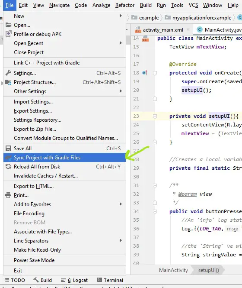
Task: Choose Export to HTML
Action: coord(64,186)
